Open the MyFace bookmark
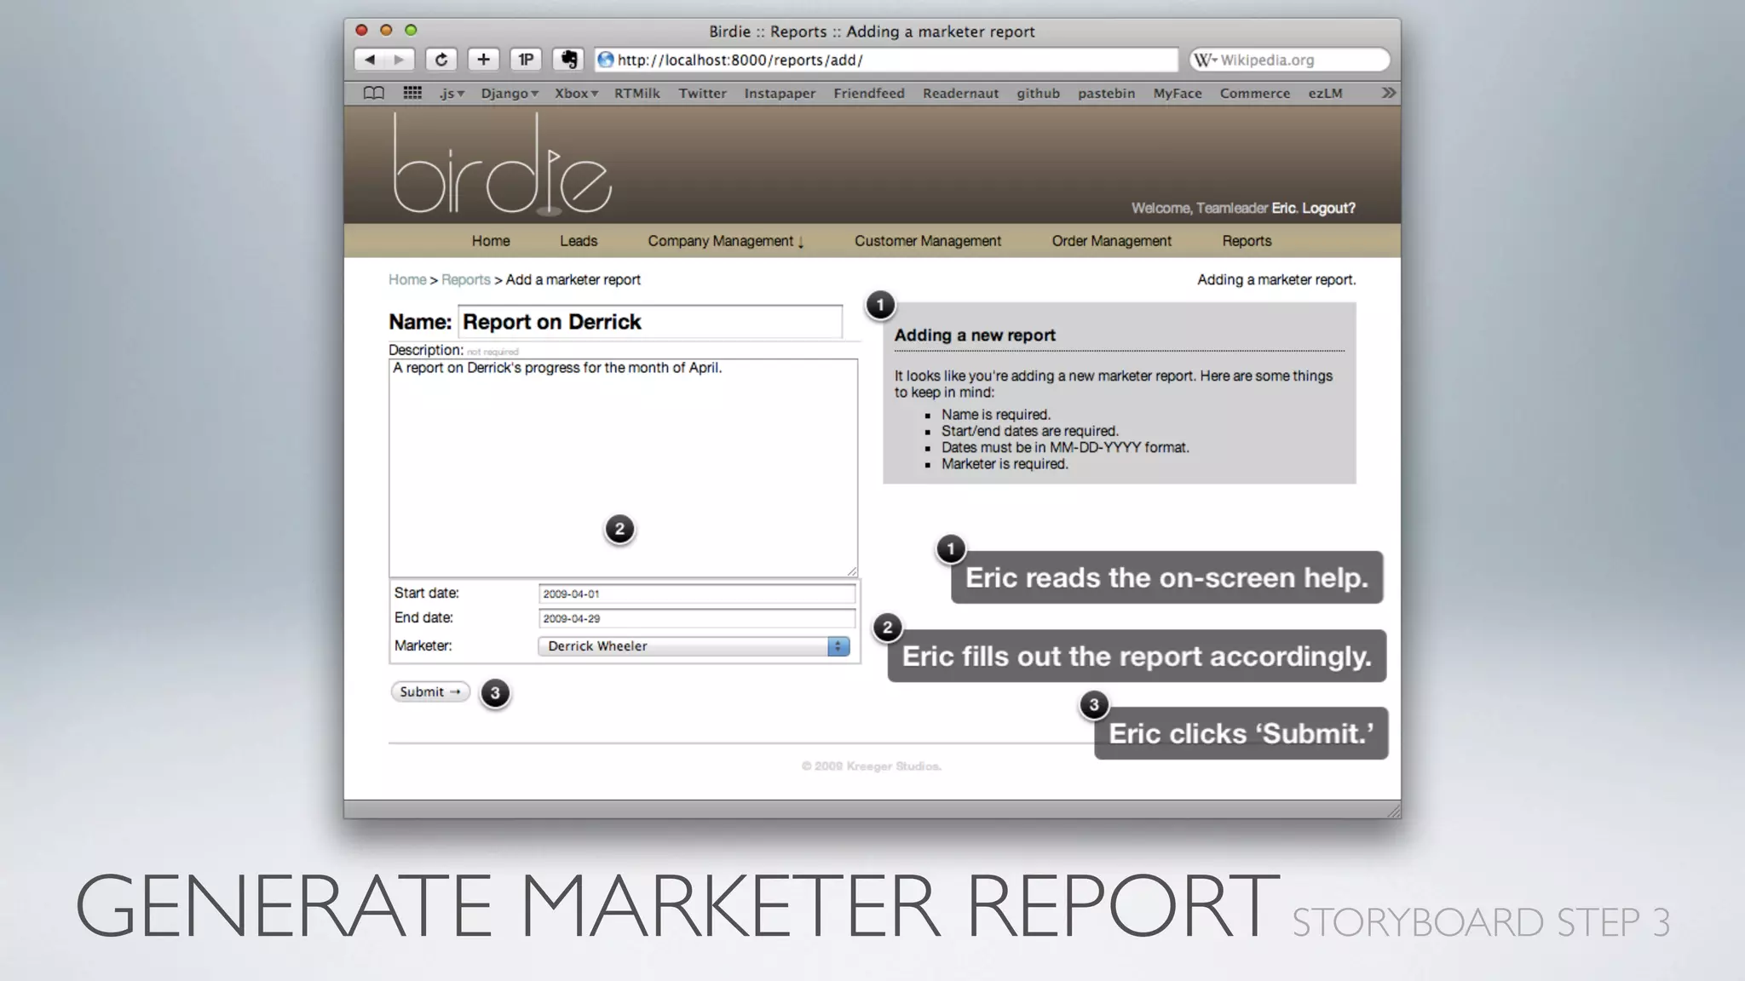The width and height of the screenshot is (1745, 981). pyautogui.click(x=1178, y=94)
